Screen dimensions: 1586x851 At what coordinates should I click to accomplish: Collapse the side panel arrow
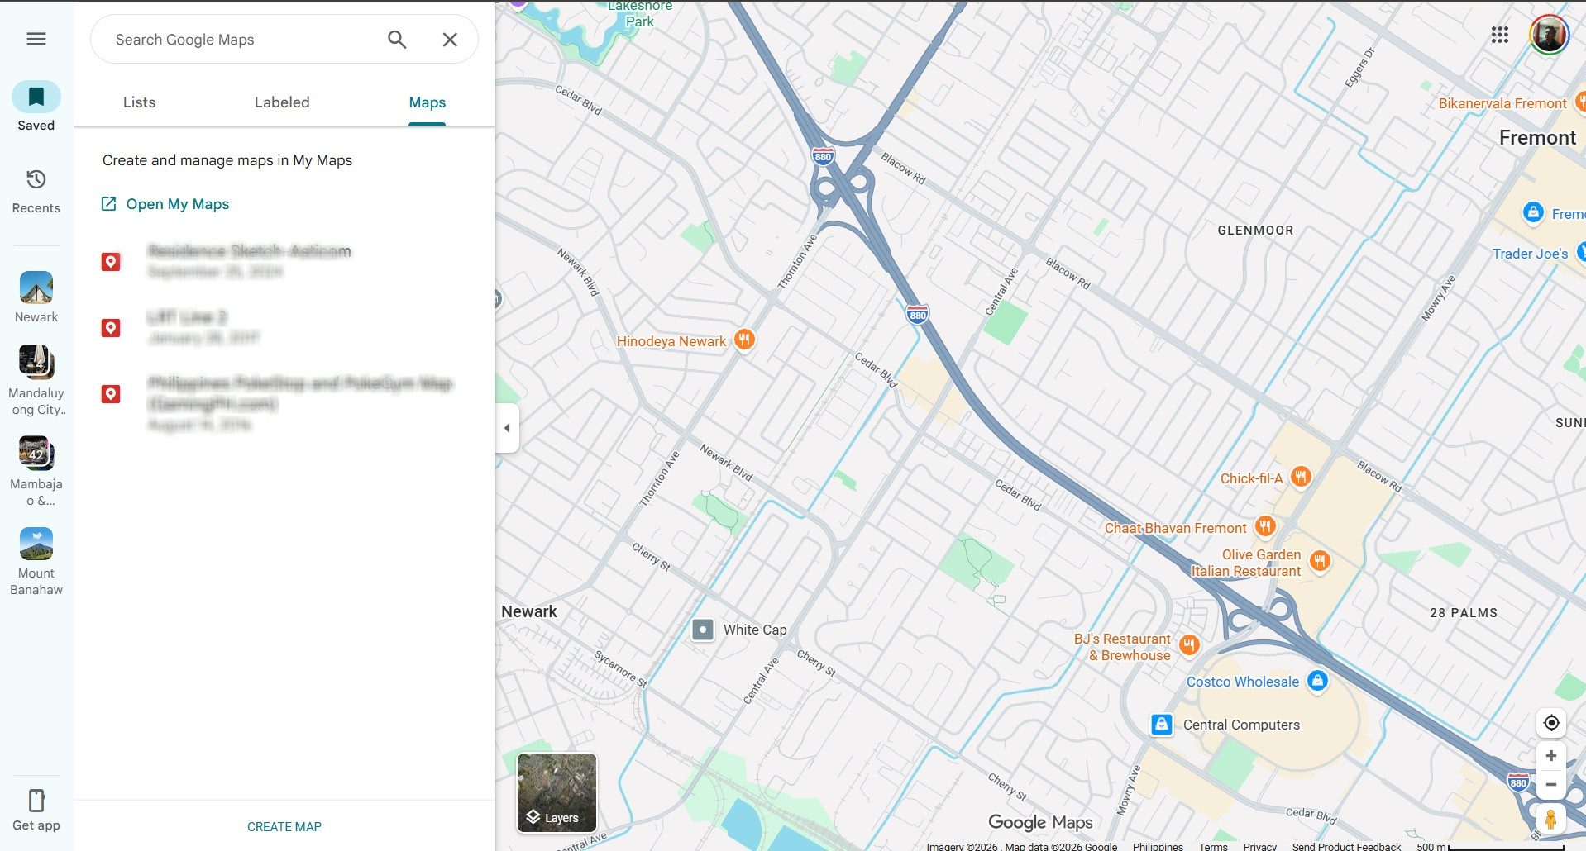[507, 428]
